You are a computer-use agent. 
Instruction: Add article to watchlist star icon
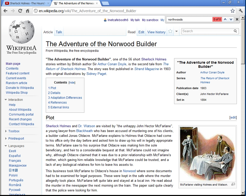170,31
